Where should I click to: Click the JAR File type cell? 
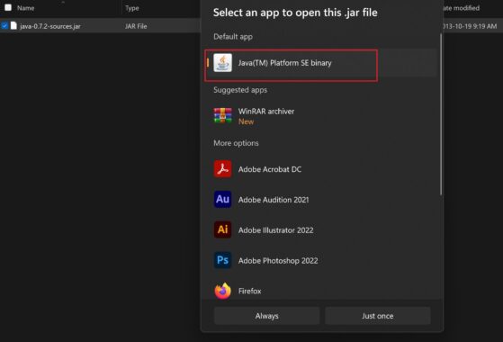[136, 26]
